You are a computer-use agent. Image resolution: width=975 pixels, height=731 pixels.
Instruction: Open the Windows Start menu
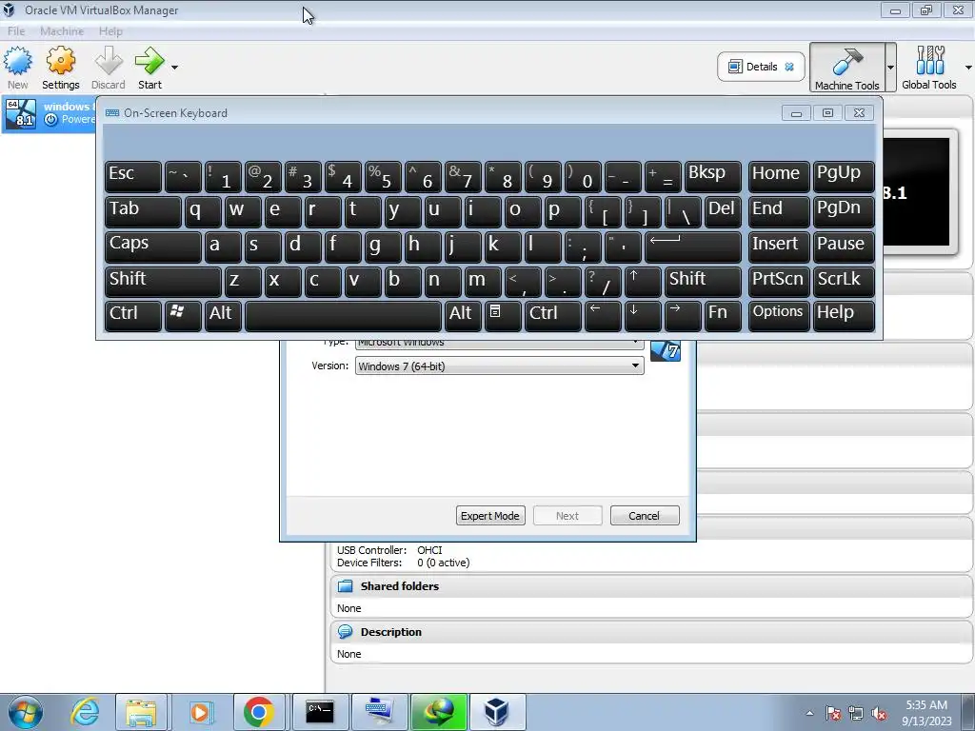[26, 712]
